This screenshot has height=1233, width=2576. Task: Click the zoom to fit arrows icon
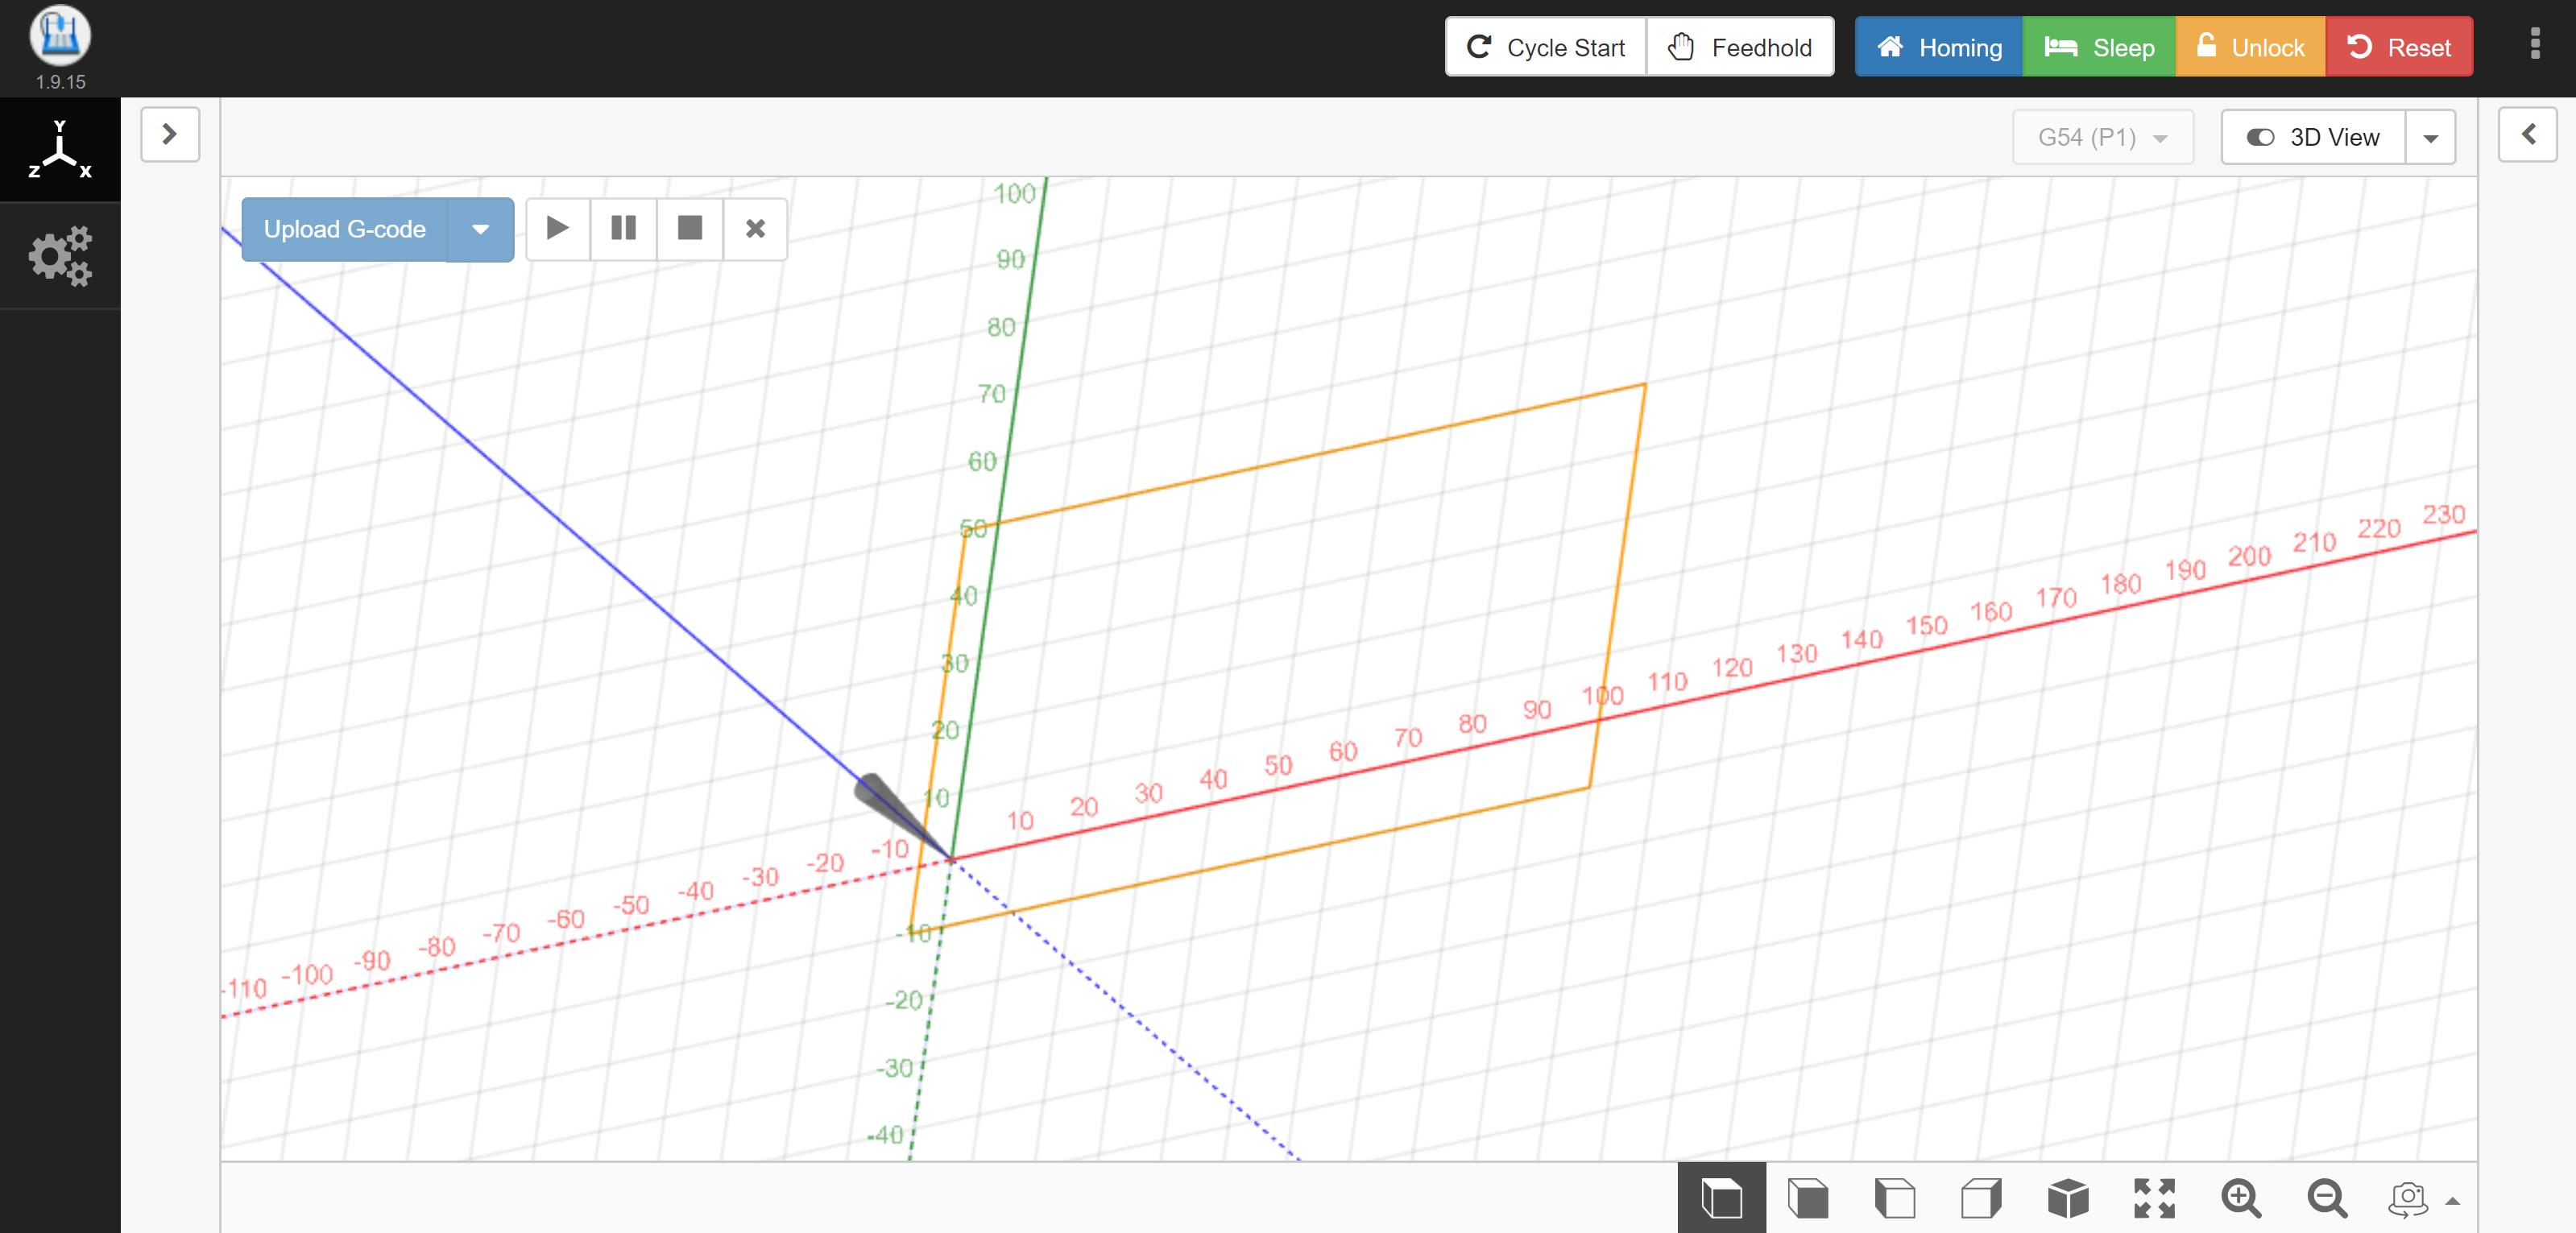2154,1197
